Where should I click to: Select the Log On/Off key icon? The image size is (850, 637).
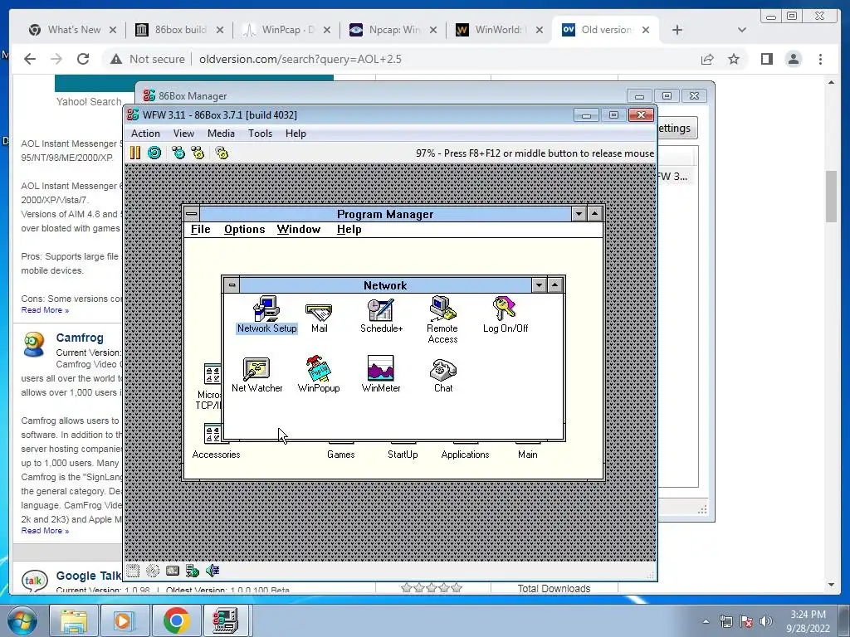[x=505, y=314]
